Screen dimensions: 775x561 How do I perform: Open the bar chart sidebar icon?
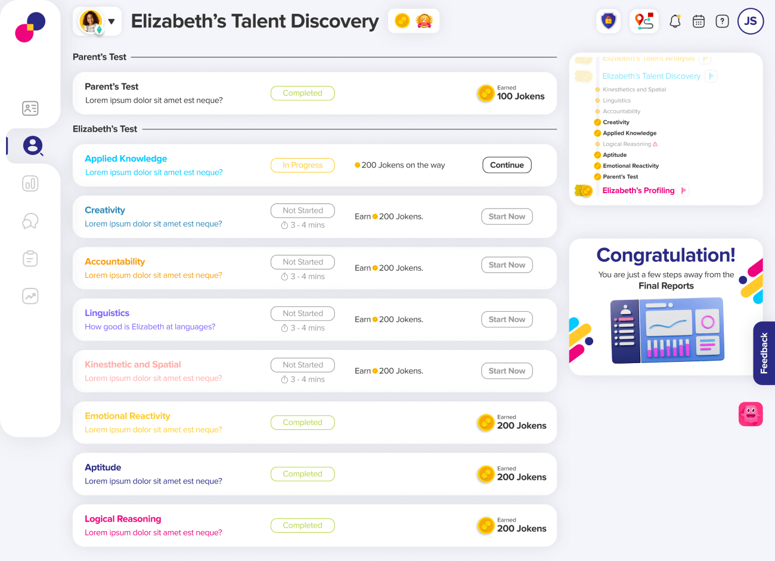point(30,183)
